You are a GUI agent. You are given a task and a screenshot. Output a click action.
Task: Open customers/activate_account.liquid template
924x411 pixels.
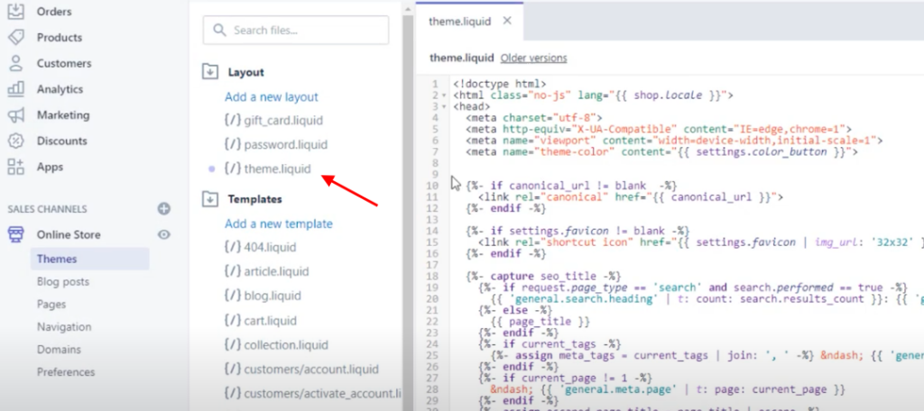[x=322, y=393]
